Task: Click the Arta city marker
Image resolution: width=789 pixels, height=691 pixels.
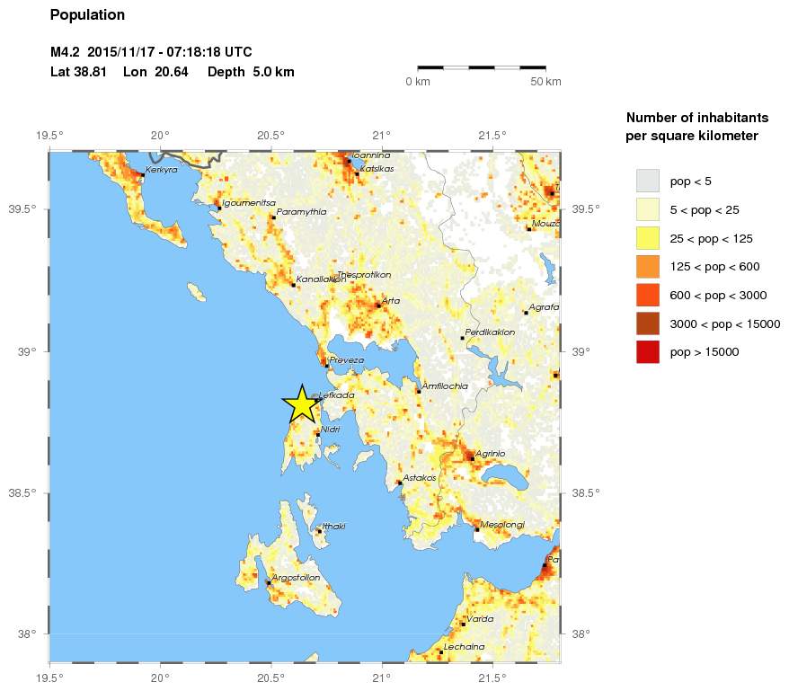Action: pyautogui.click(x=378, y=306)
